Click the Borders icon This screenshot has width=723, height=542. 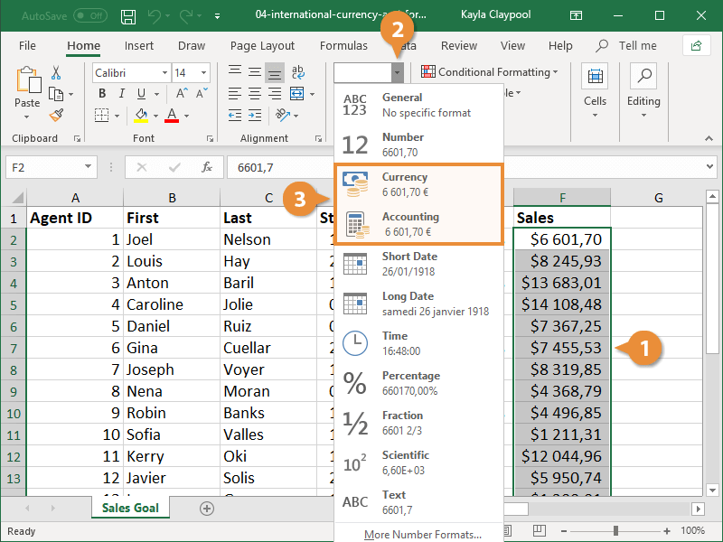101,116
